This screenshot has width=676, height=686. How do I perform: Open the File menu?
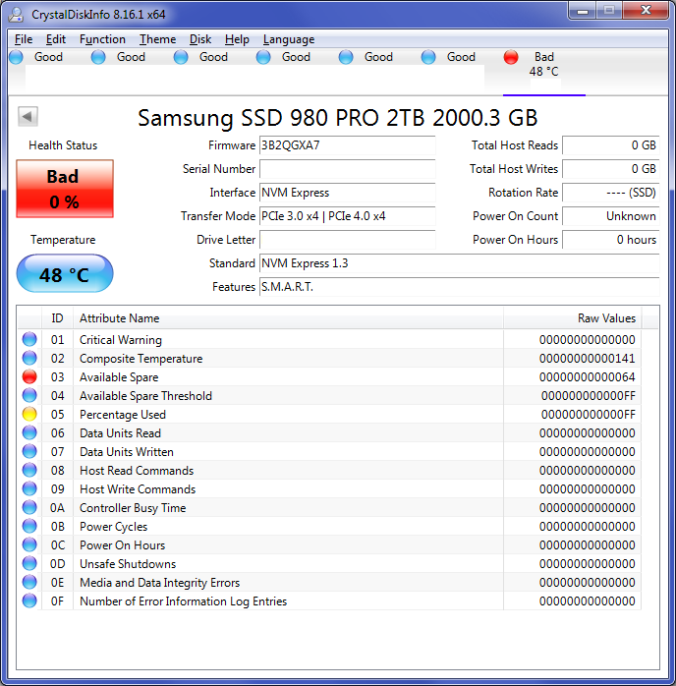pyautogui.click(x=24, y=39)
